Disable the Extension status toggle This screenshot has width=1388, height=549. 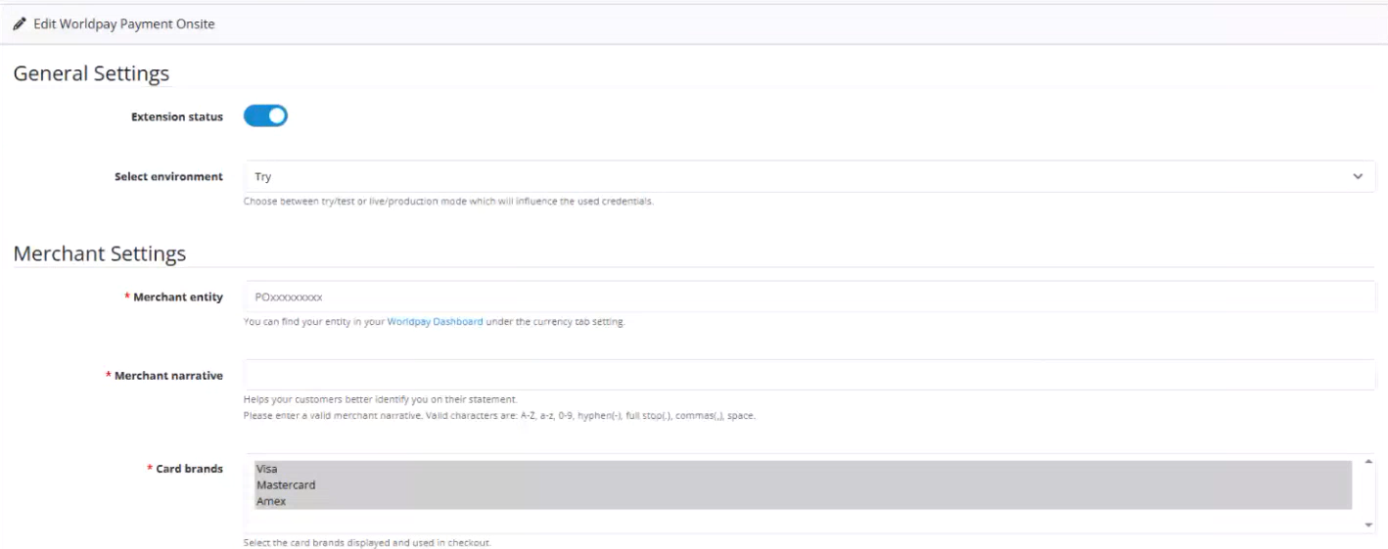click(265, 116)
